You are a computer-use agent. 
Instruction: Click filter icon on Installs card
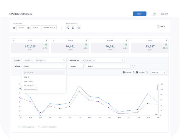pos(54,41)
